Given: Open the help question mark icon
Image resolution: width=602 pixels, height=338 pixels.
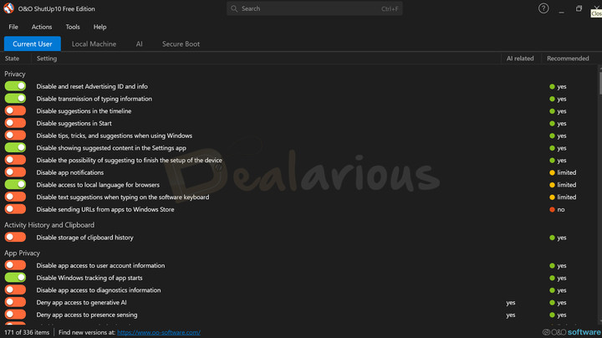Looking at the screenshot, I should coord(543,8).
